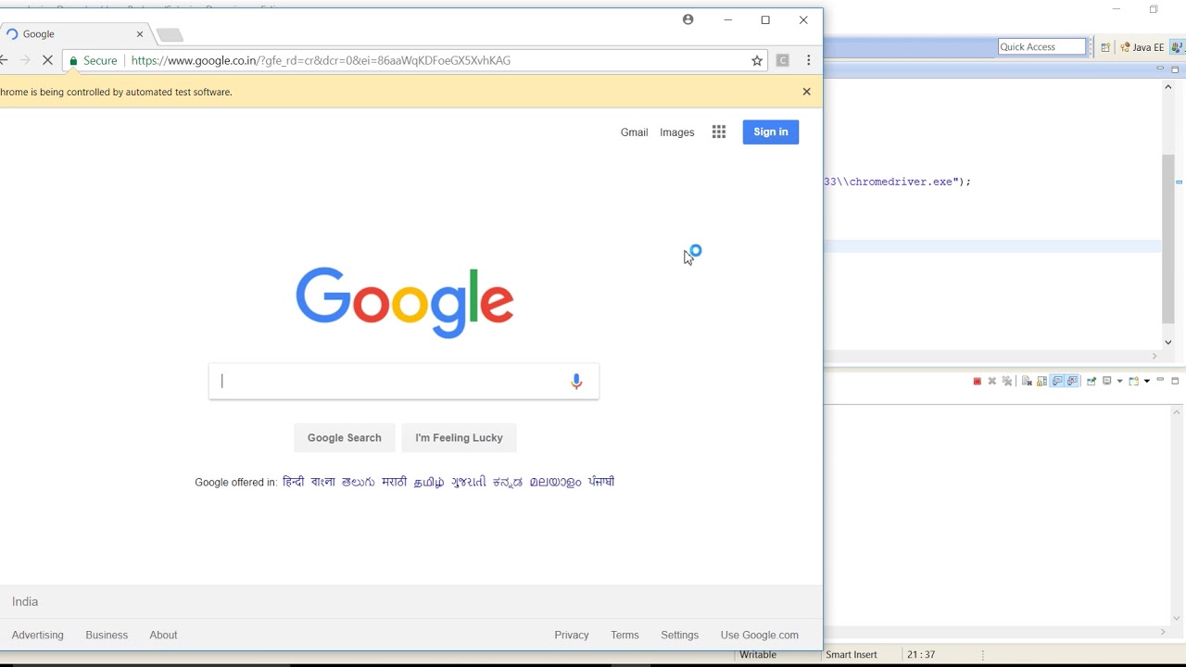Sign in to Google
This screenshot has width=1186, height=667.
(x=771, y=132)
